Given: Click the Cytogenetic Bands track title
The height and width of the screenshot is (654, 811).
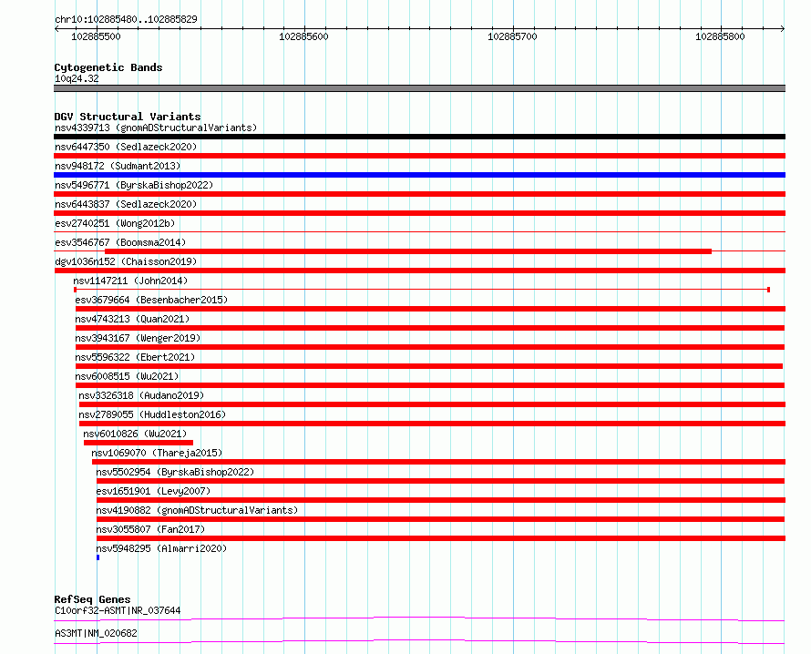Looking at the screenshot, I should click(108, 67).
